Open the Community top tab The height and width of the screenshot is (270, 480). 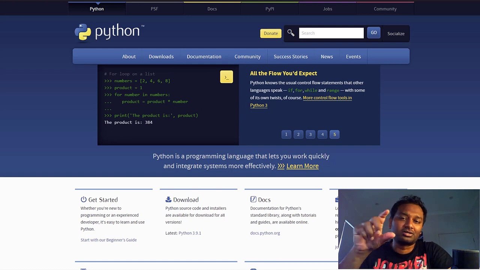click(x=385, y=9)
